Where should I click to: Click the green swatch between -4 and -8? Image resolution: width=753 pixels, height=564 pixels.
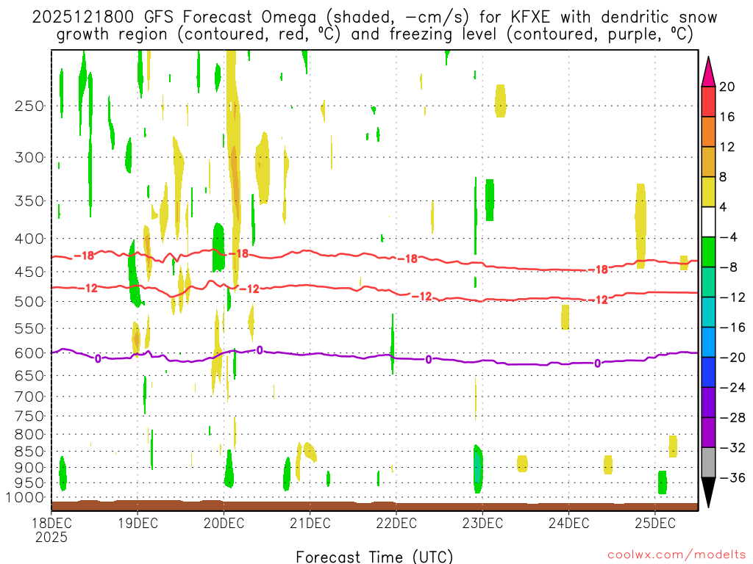(x=708, y=252)
